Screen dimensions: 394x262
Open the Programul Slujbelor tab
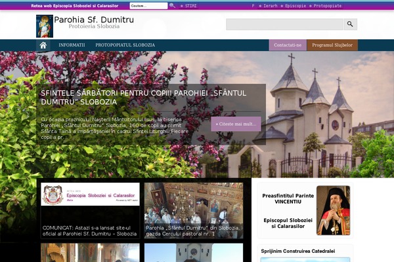(332, 45)
